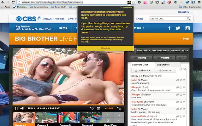The image size is (202, 126).
Task: Open the Big Brother Twitter page
Action: point(178,28)
